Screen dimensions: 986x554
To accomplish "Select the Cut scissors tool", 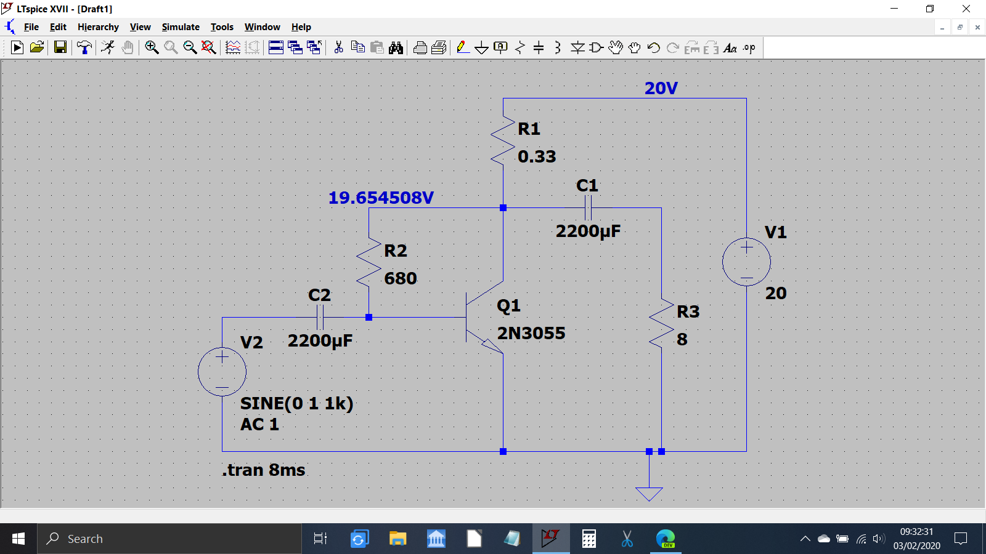I will click(338, 47).
